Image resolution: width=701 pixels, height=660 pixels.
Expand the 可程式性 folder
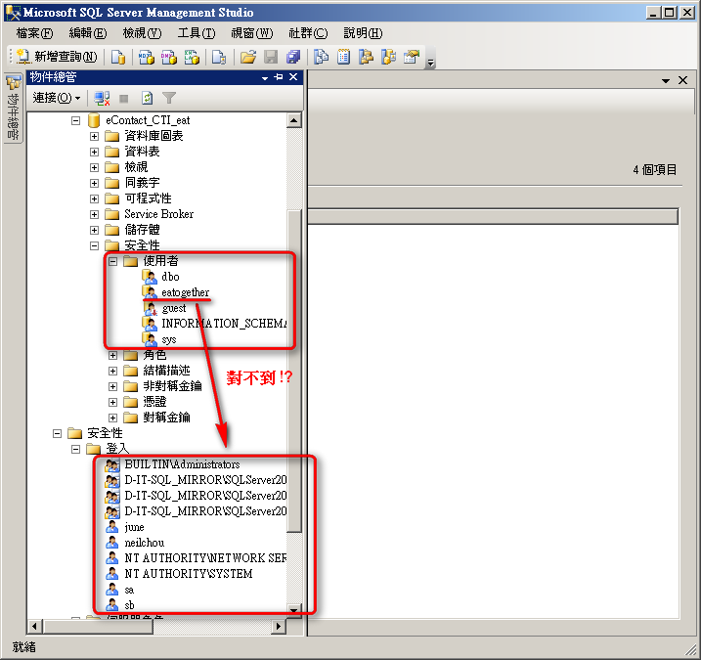coord(94,199)
